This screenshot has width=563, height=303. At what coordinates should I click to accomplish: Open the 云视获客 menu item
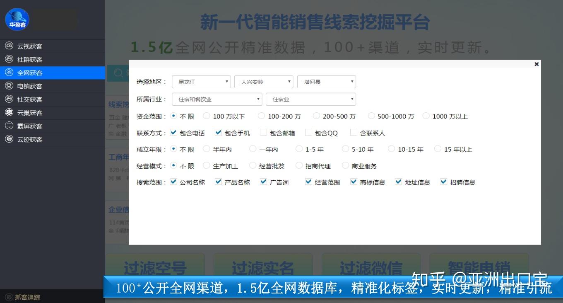(53, 46)
